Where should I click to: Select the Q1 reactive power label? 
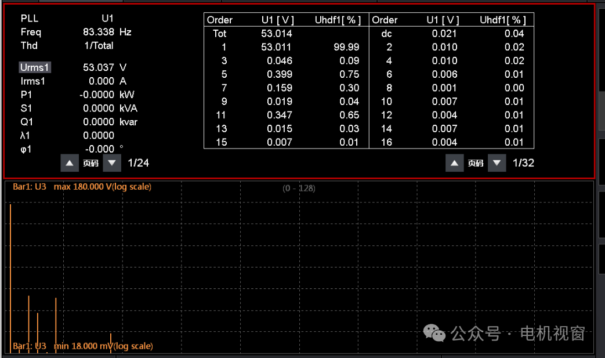(27, 122)
